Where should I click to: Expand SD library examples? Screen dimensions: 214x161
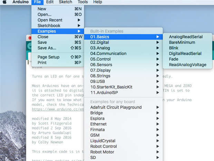click(x=123, y=158)
